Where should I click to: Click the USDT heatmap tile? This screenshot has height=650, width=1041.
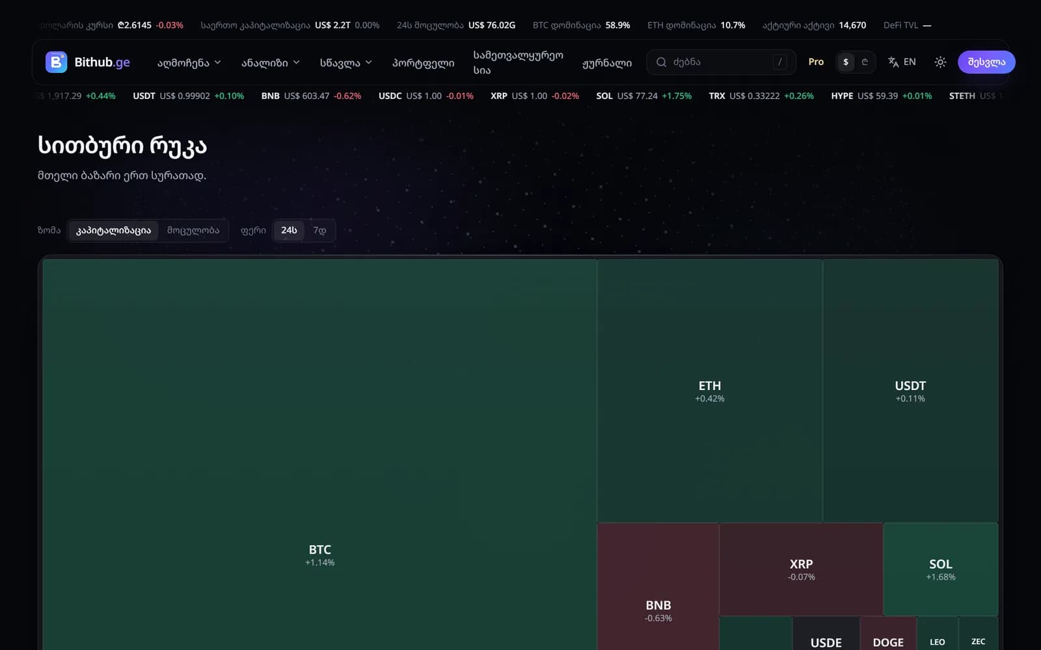910,391
